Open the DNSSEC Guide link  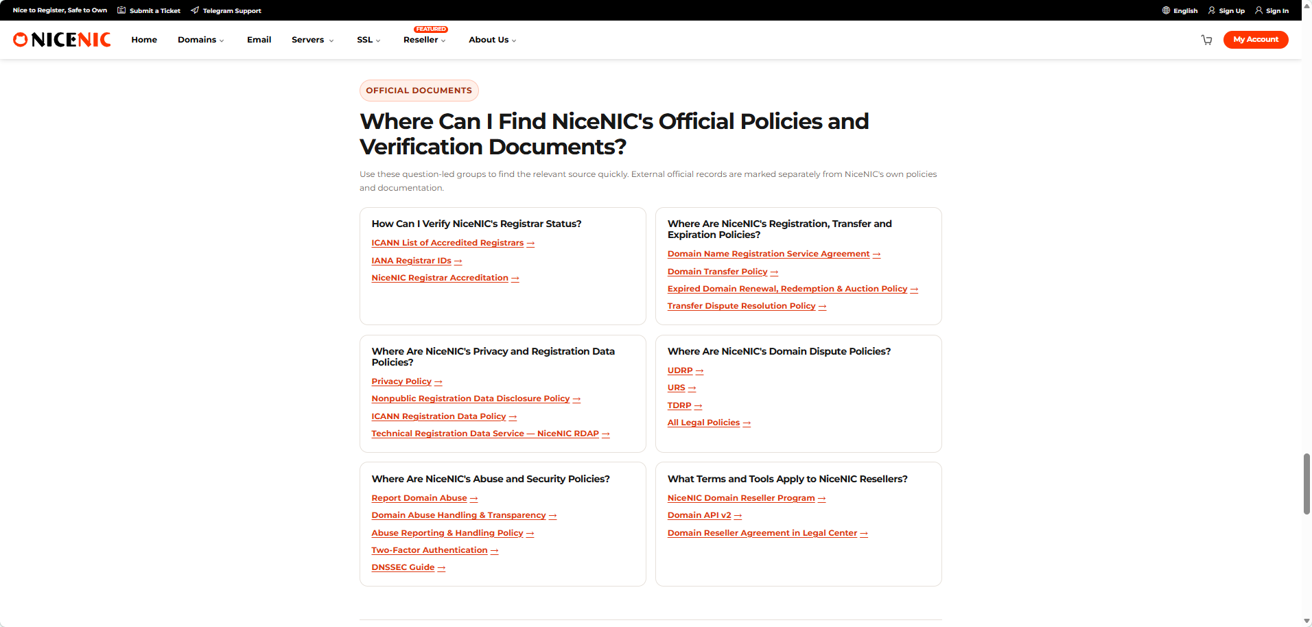(408, 567)
